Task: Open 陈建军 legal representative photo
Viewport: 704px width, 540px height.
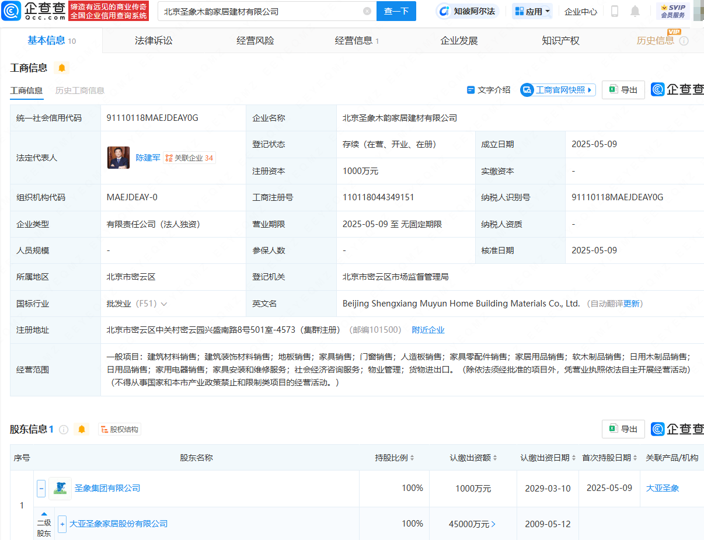Action: 119,158
